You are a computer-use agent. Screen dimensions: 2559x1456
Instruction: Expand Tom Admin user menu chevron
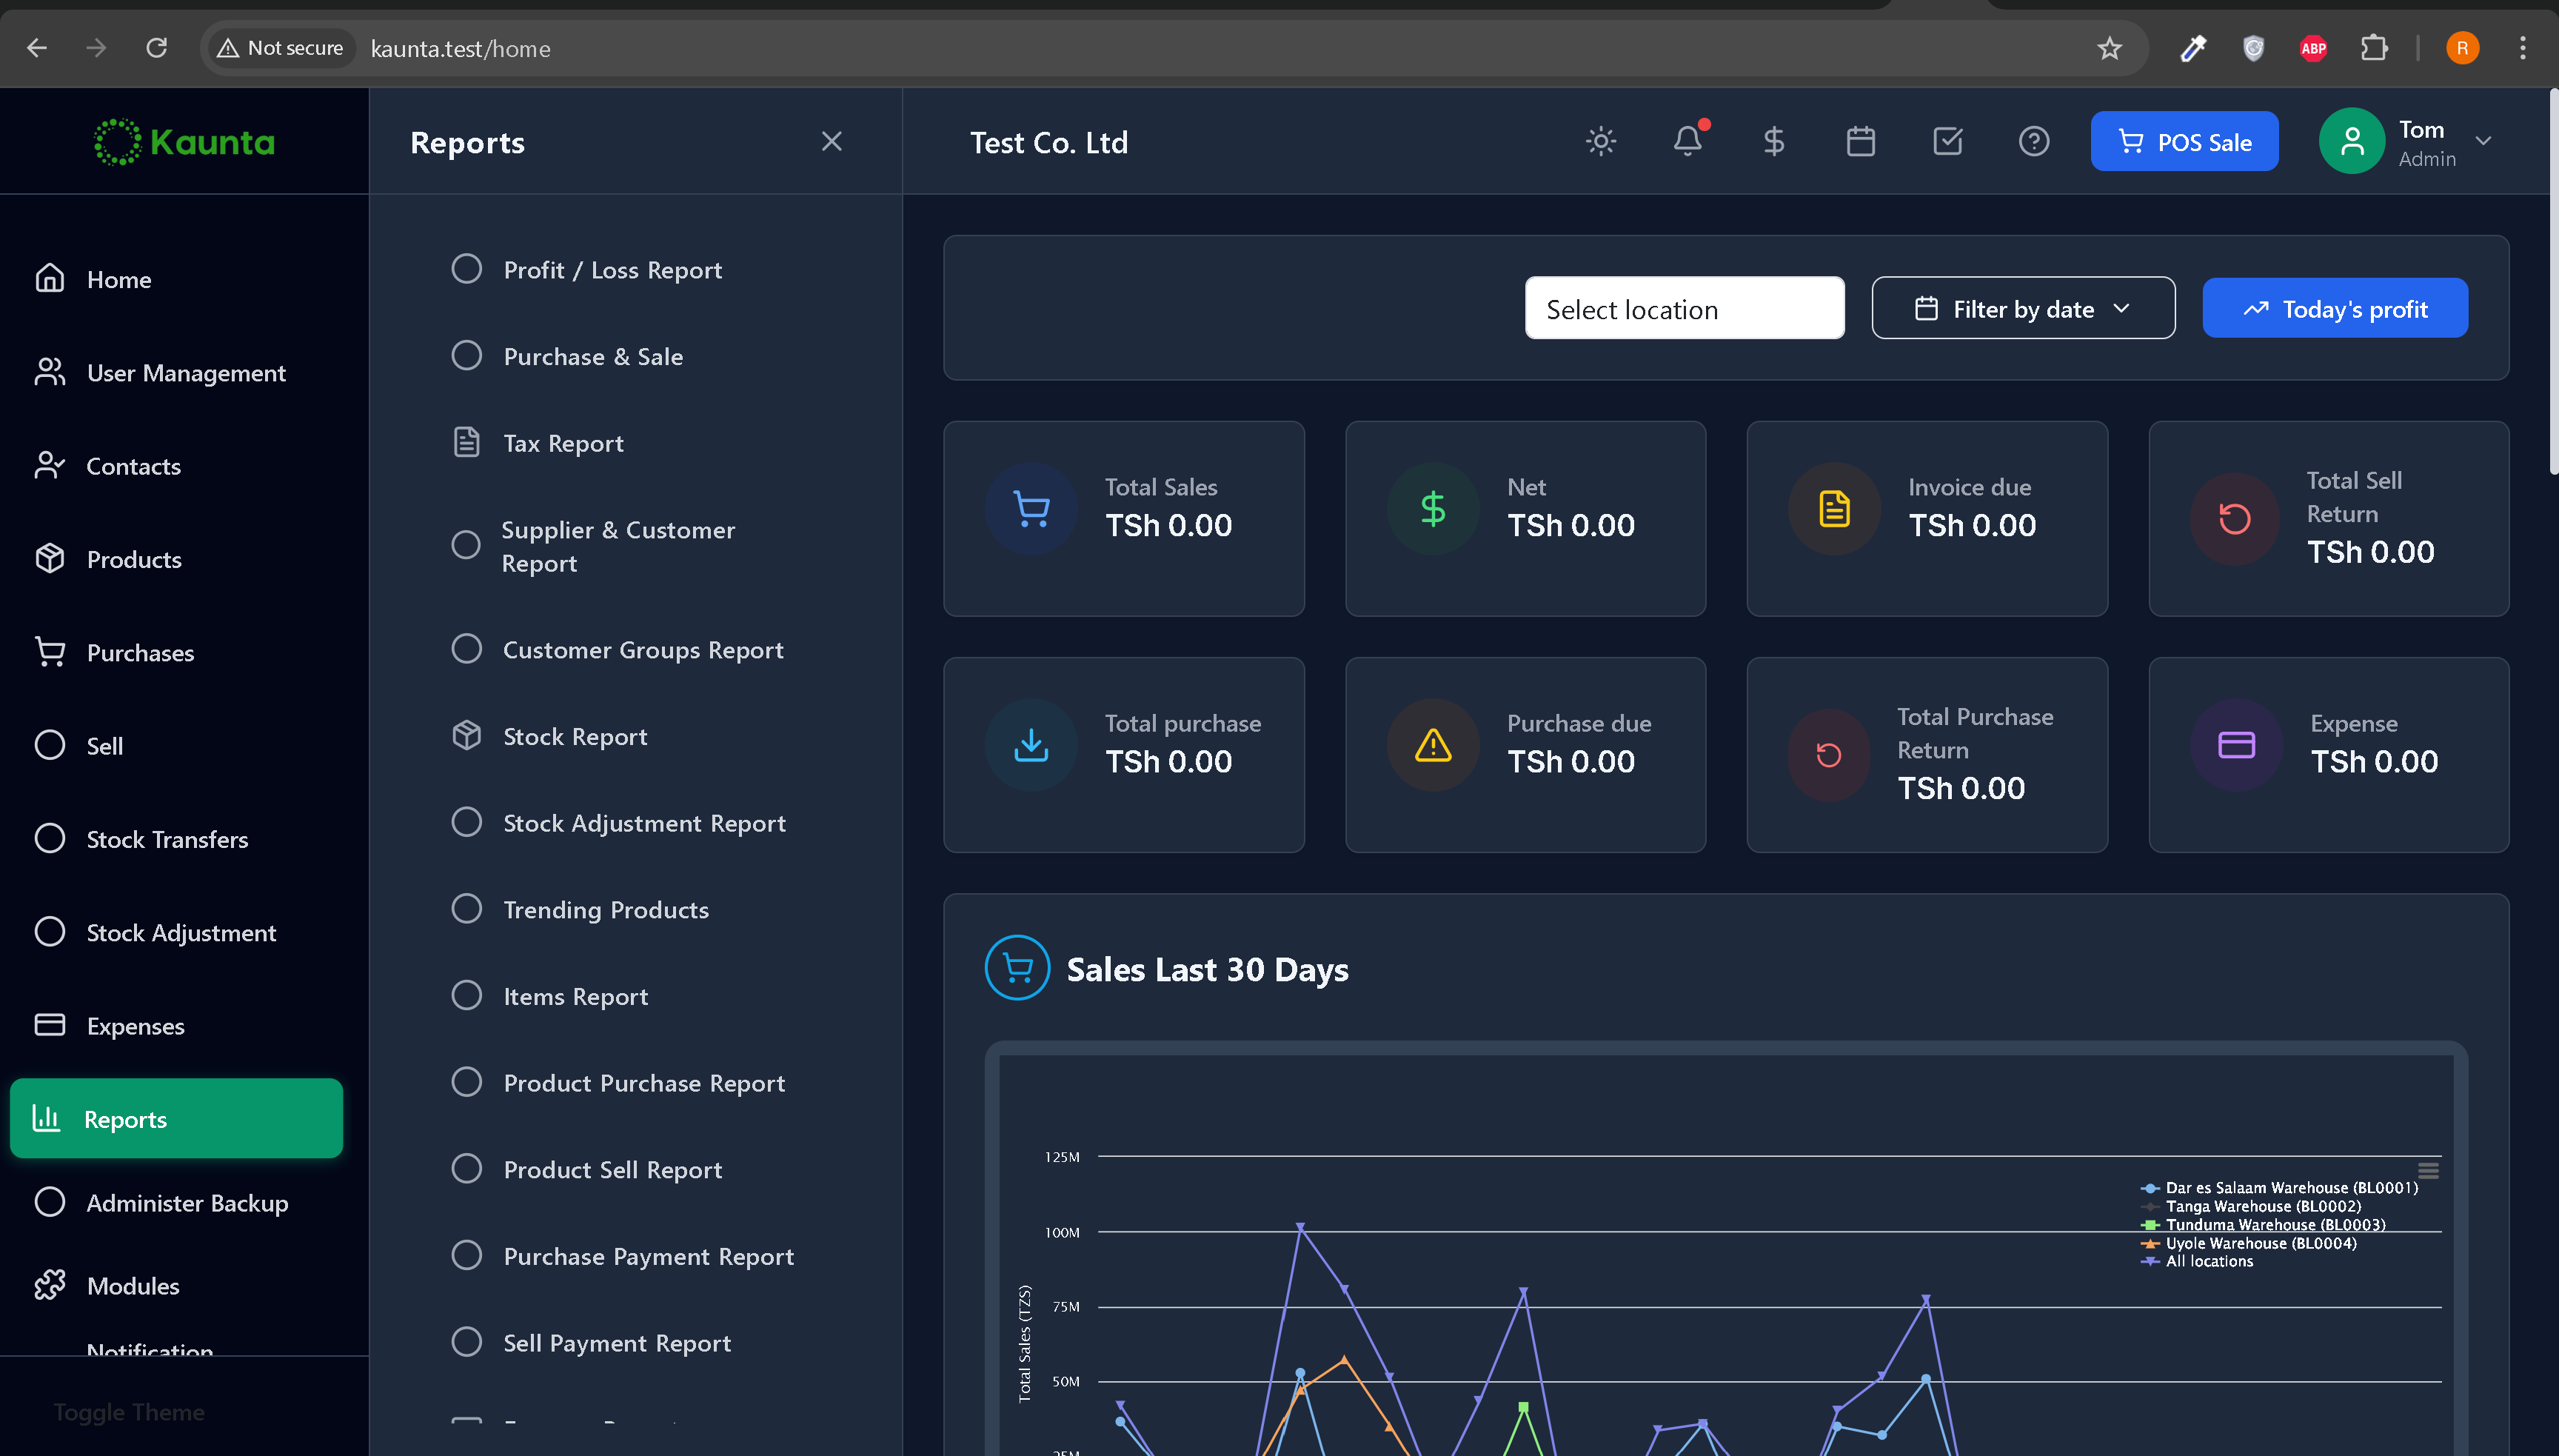click(x=2483, y=141)
